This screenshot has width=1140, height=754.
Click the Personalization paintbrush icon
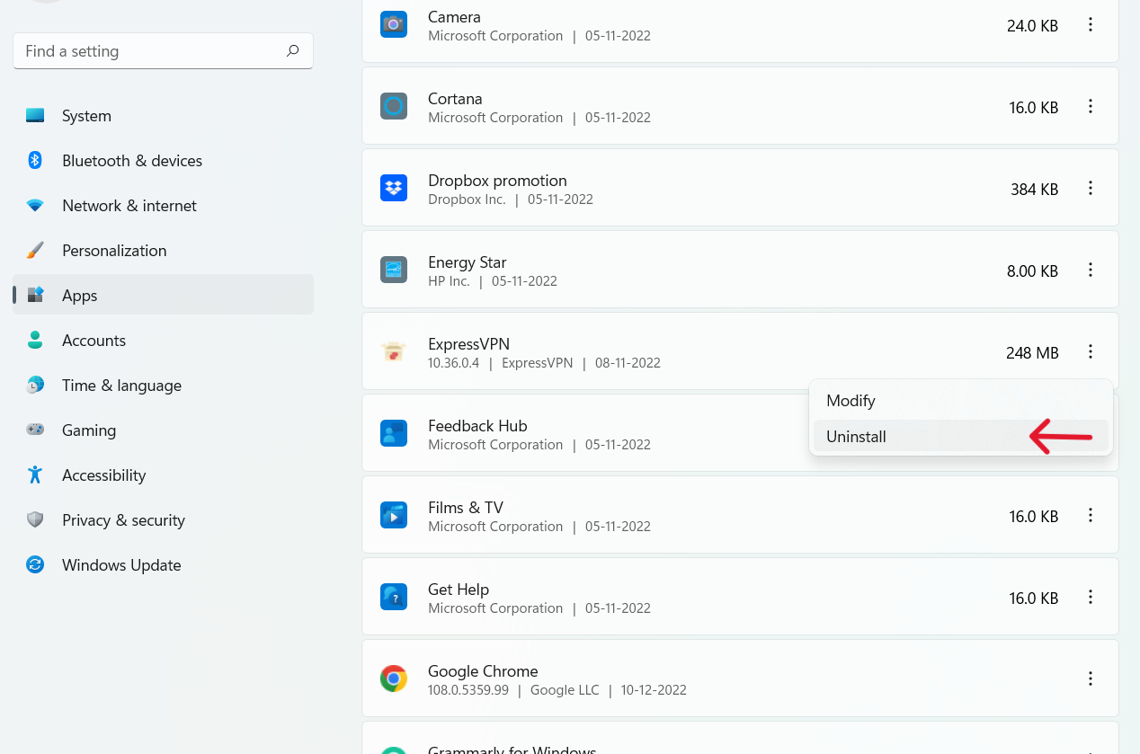pos(35,251)
